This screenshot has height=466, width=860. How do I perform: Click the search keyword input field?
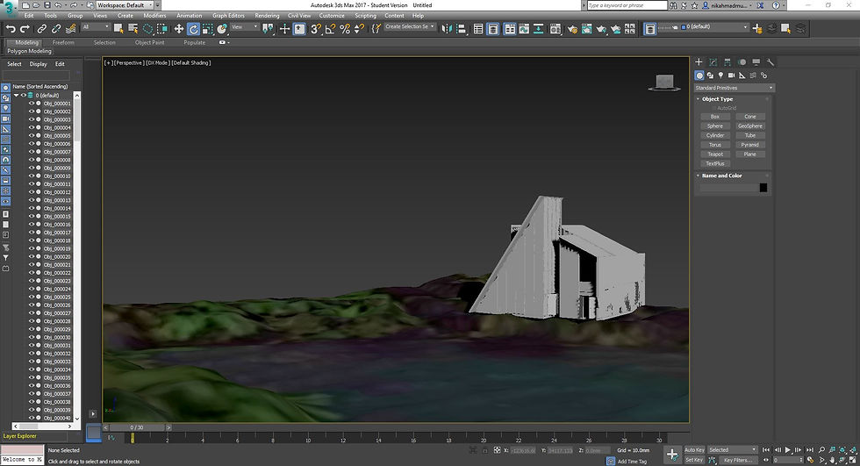pyautogui.click(x=627, y=5)
